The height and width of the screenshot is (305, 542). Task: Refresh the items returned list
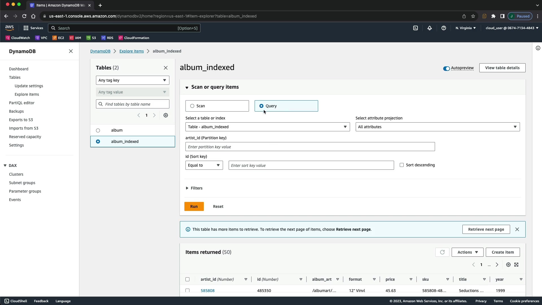442,252
